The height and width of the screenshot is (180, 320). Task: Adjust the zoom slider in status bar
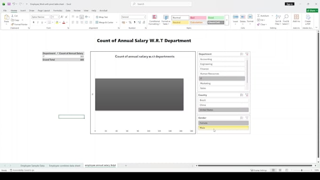(302, 170)
